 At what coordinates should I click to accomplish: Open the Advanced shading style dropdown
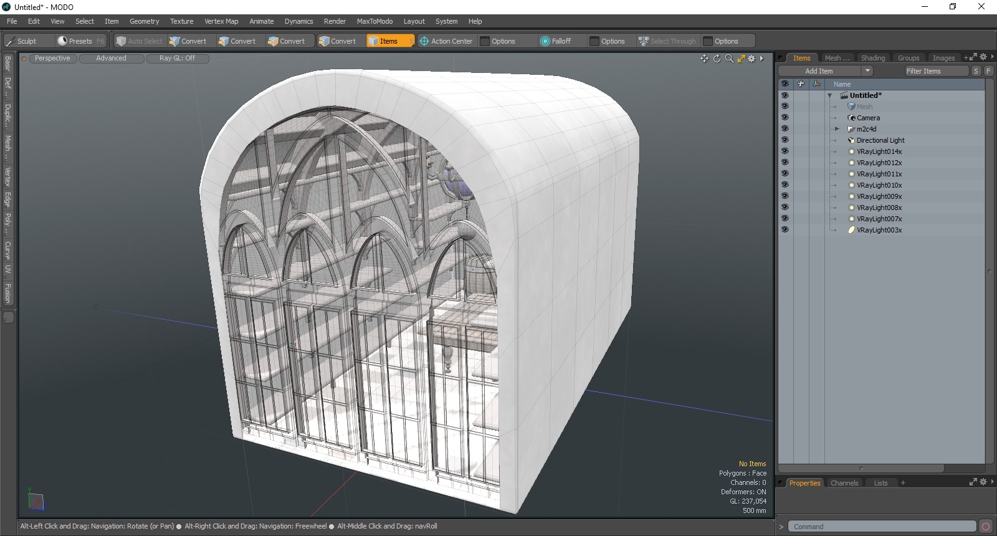(112, 59)
